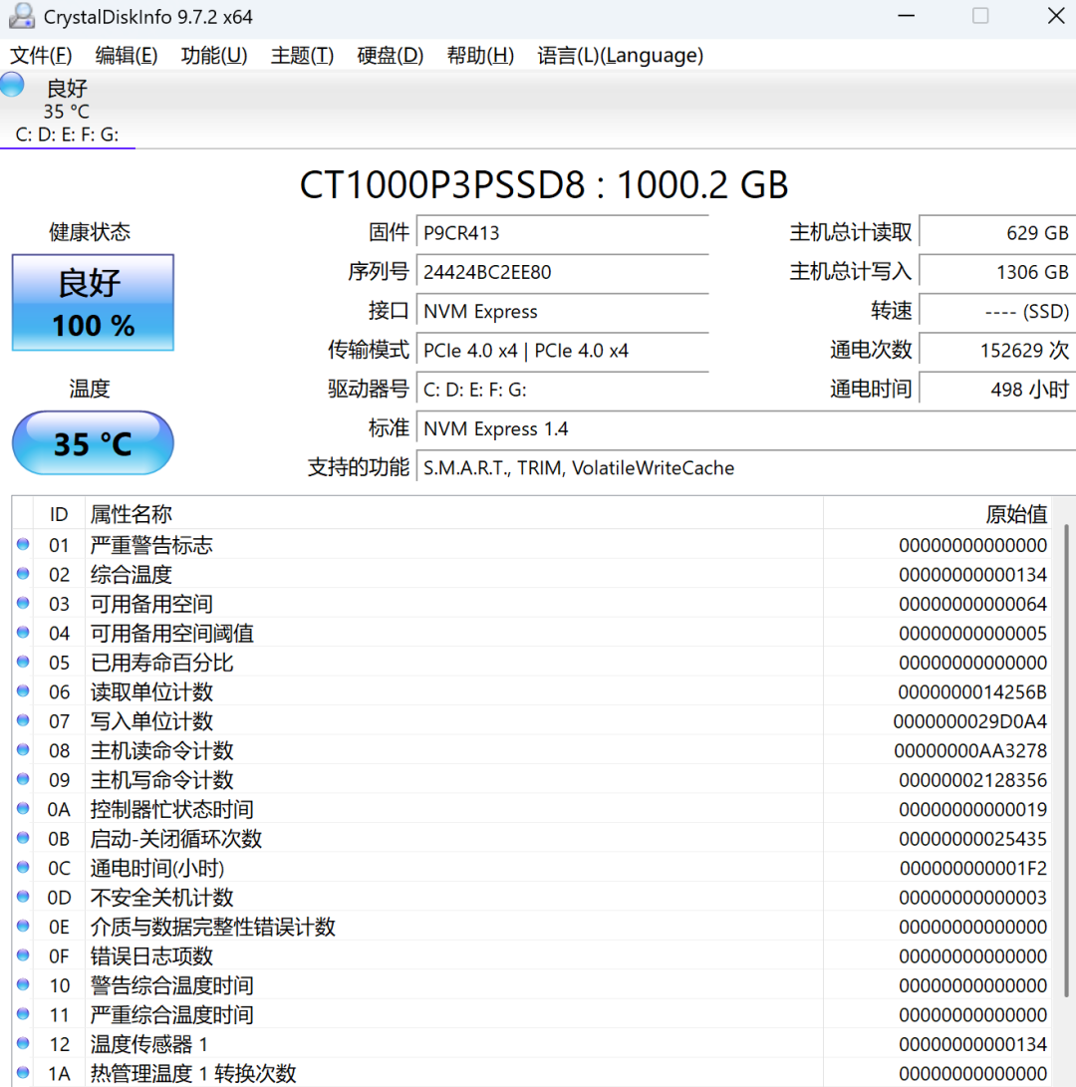
Task: Click the status dot for 06 读取单位计数
Action: [x=23, y=691]
